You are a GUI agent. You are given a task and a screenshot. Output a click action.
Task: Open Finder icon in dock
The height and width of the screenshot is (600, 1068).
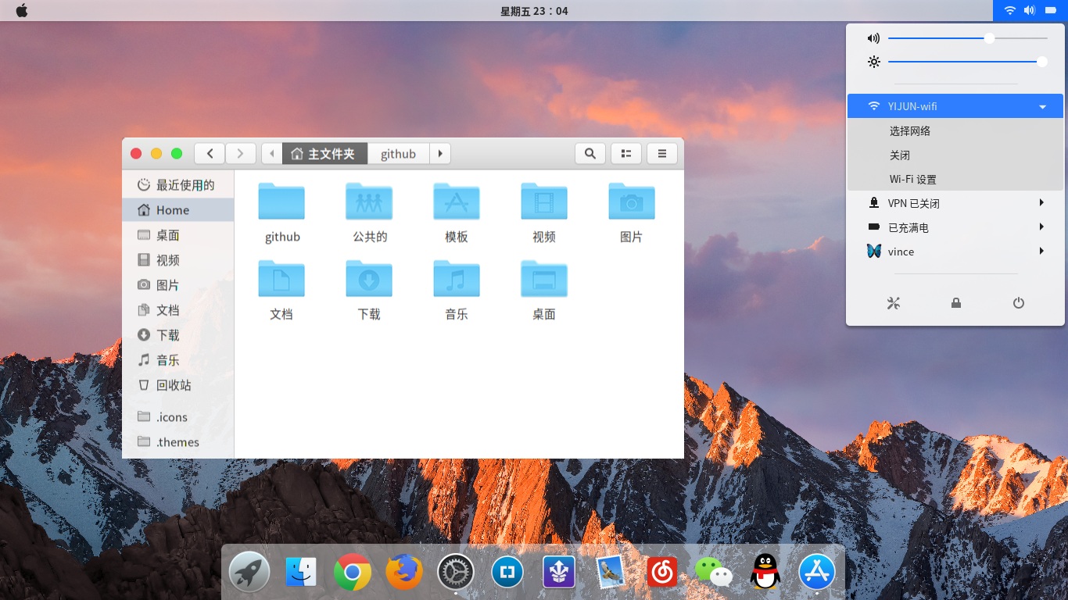301,573
